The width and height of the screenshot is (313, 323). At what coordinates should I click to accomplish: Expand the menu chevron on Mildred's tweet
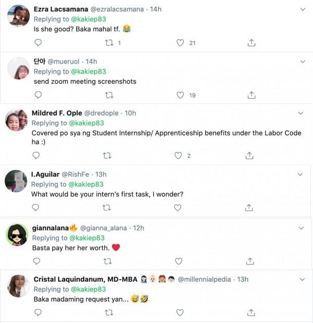(x=300, y=113)
